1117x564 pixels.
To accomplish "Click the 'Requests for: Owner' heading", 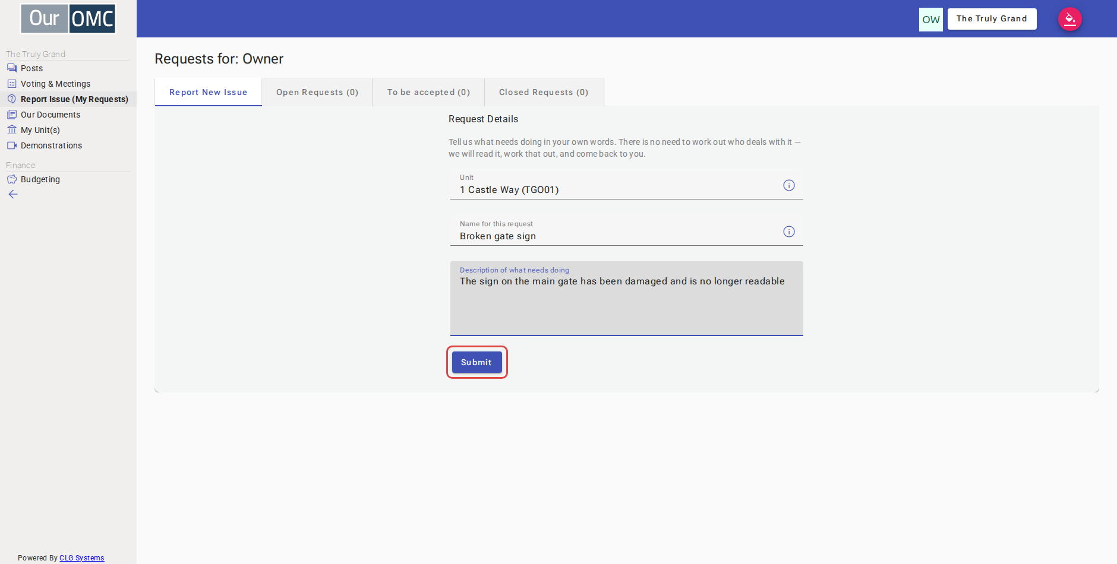I will [219, 59].
